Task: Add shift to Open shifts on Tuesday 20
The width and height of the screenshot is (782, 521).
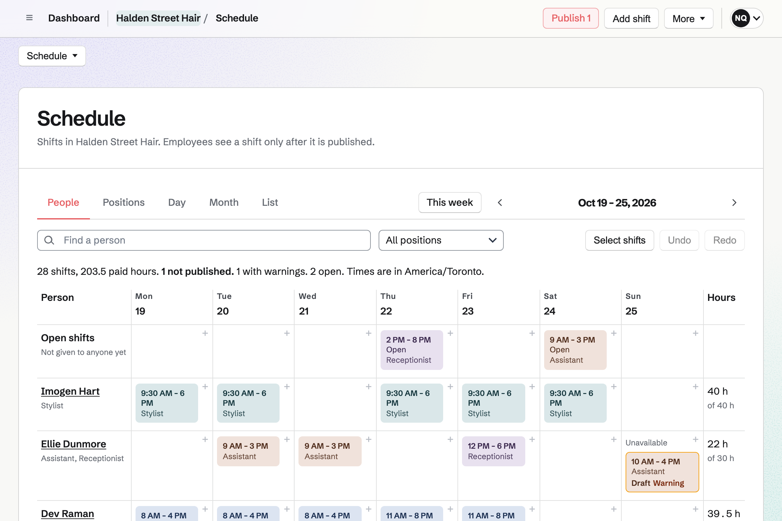Action: click(x=287, y=333)
